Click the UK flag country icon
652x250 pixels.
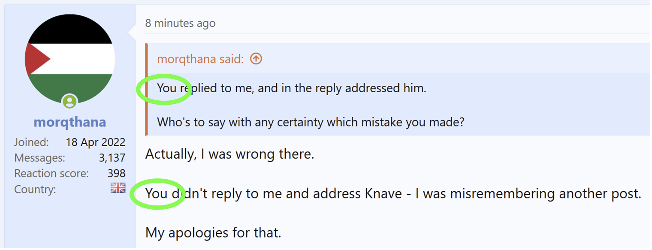point(118,188)
